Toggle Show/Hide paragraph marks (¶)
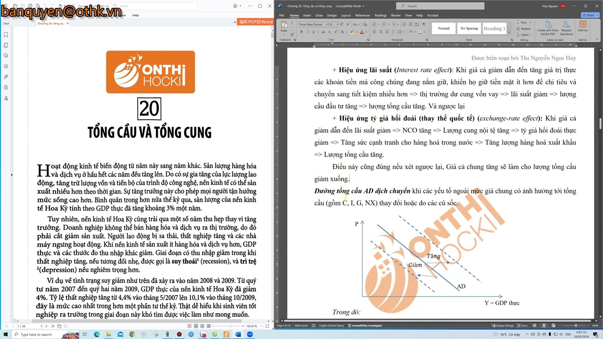This screenshot has height=339, width=603. (x=424, y=24)
